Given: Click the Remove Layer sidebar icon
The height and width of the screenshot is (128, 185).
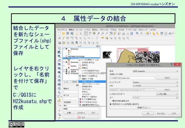Looking at the screenshot, I should 59,105.
